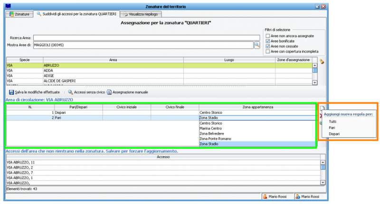This screenshot has width=380, height=204.
Task: Click the magnifier icon beside Accessi senza civico
Action: click(70, 92)
